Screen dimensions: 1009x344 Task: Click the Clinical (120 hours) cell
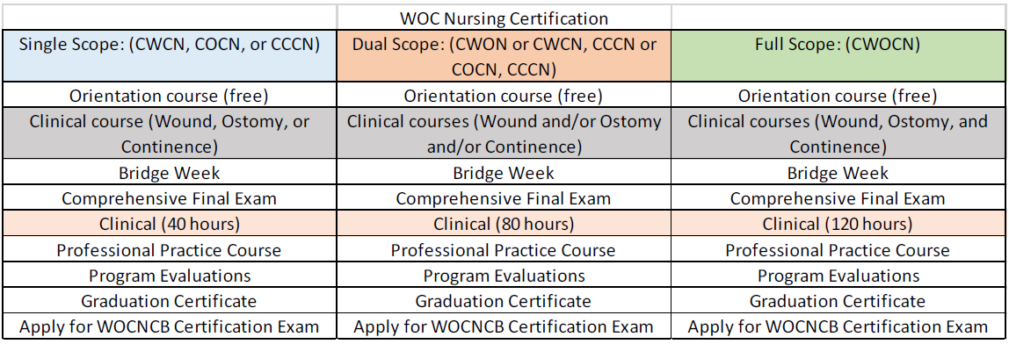tap(839, 224)
